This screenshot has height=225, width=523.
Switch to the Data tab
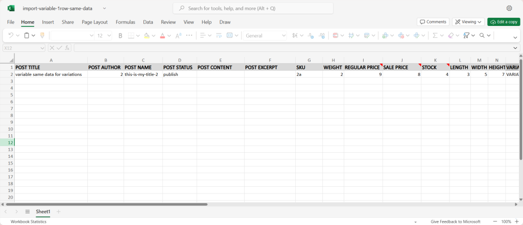(148, 22)
